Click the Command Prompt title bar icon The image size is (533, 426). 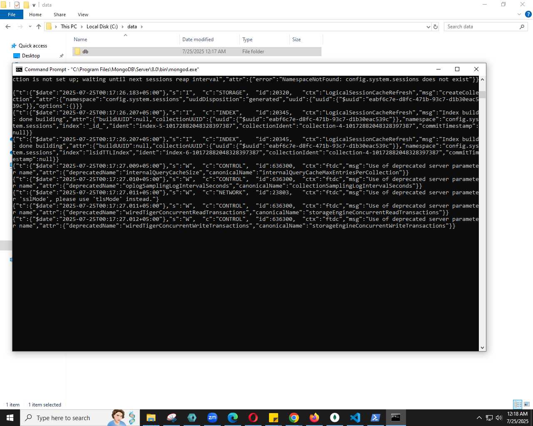(x=19, y=69)
